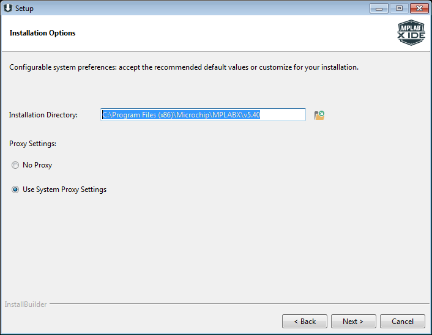Image resolution: width=432 pixels, height=335 pixels.
Task: Click the 'No Proxy' option label text
Action: 37,165
